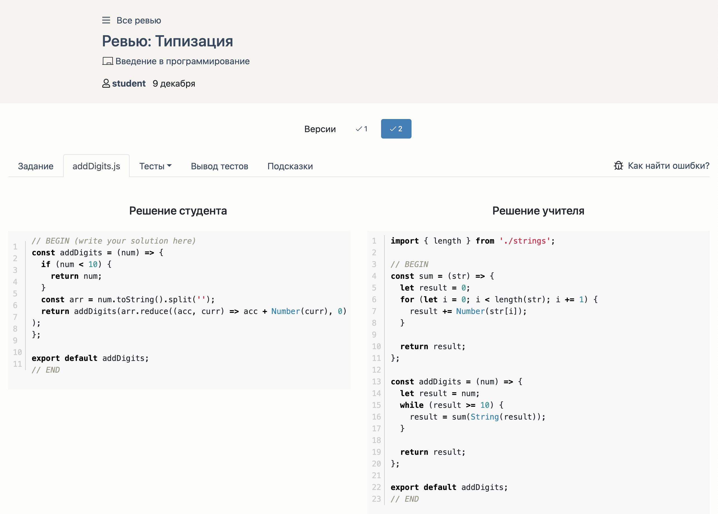Open the 'Все ревью' link

(x=139, y=21)
